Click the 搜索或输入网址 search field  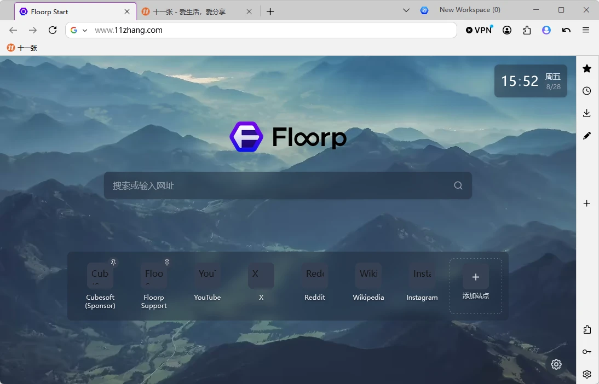point(287,185)
